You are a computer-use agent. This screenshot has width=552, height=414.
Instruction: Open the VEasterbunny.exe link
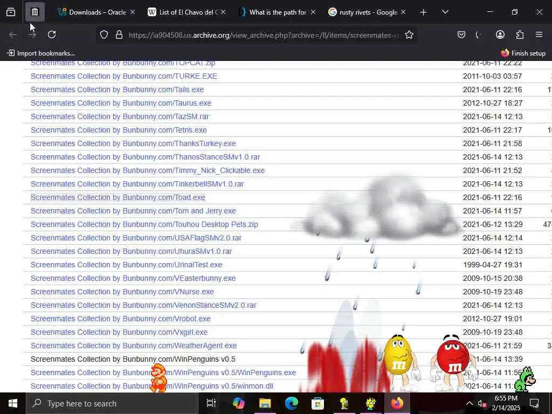(133, 278)
